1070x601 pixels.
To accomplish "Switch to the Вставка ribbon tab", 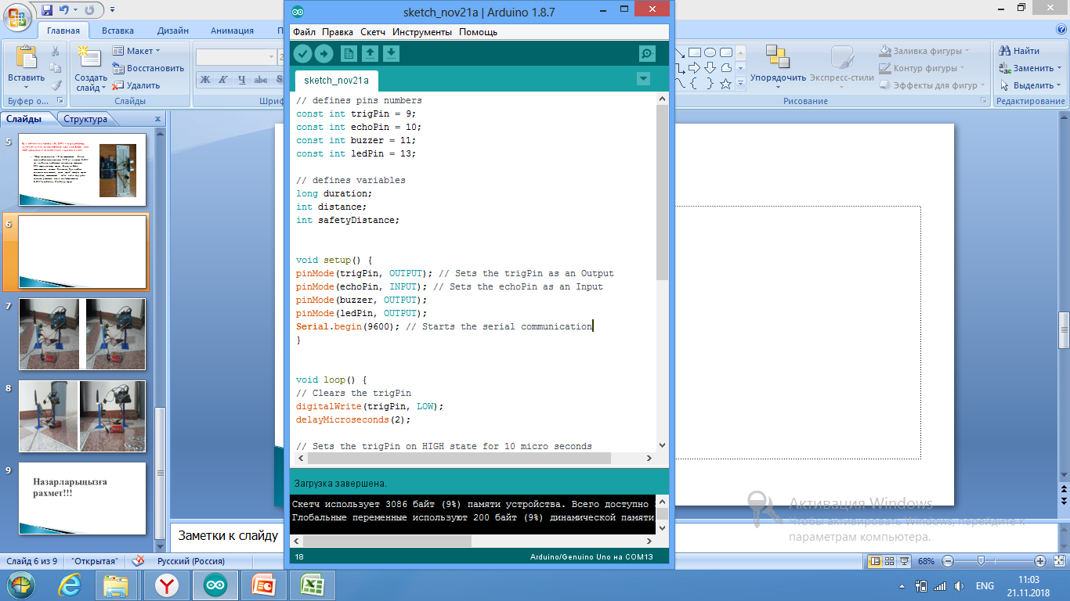I will tap(117, 31).
